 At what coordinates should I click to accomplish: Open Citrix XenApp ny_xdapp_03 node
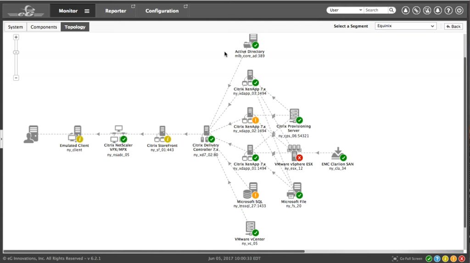tap(250, 78)
